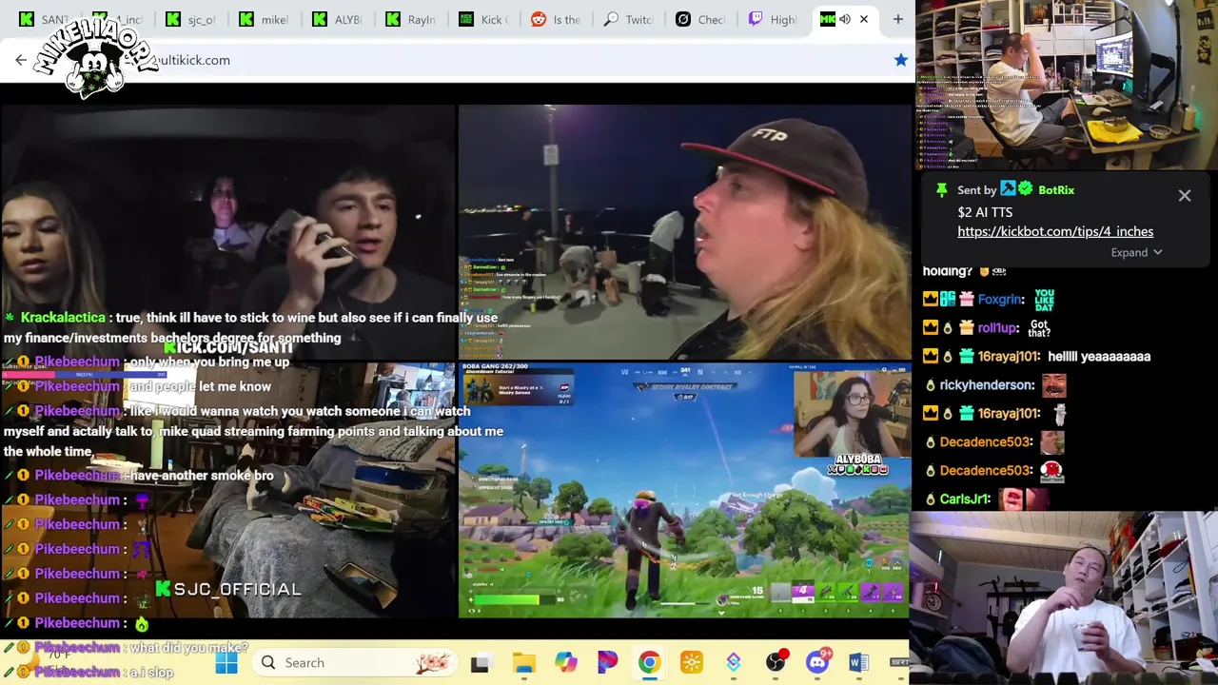Expand the pinned BotRix message

click(1136, 252)
